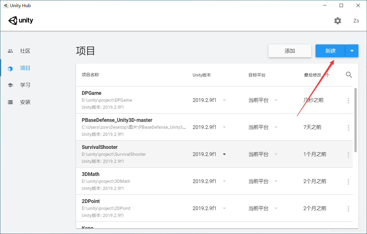Image resolution: width=367 pixels, height=234 pixels.
Task: Click Unity Hub icon in title bar
Action: [x=6, y=6]
